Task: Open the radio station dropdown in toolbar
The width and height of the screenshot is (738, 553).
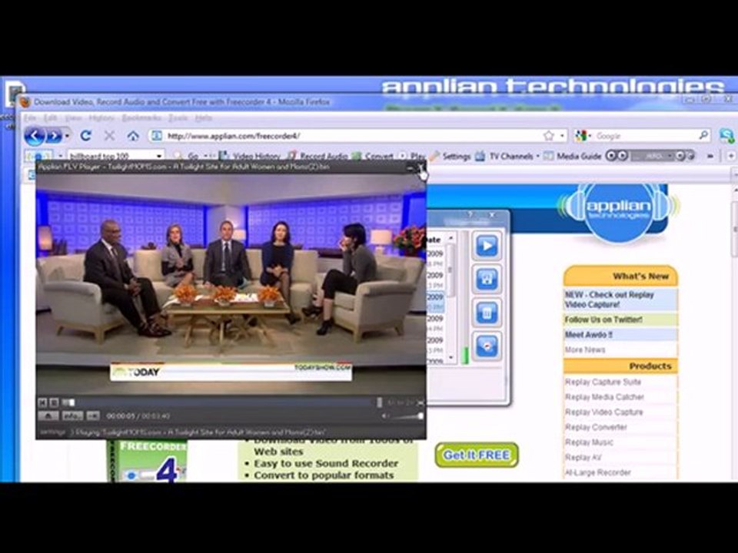Action: pyautogui.click(x=670, y=156)
